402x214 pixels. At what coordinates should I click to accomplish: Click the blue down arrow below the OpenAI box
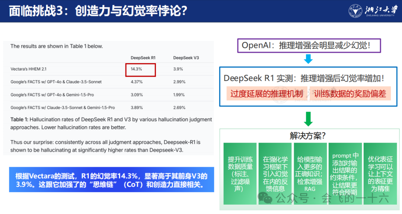pyautogui.click(x=308, y=59)
